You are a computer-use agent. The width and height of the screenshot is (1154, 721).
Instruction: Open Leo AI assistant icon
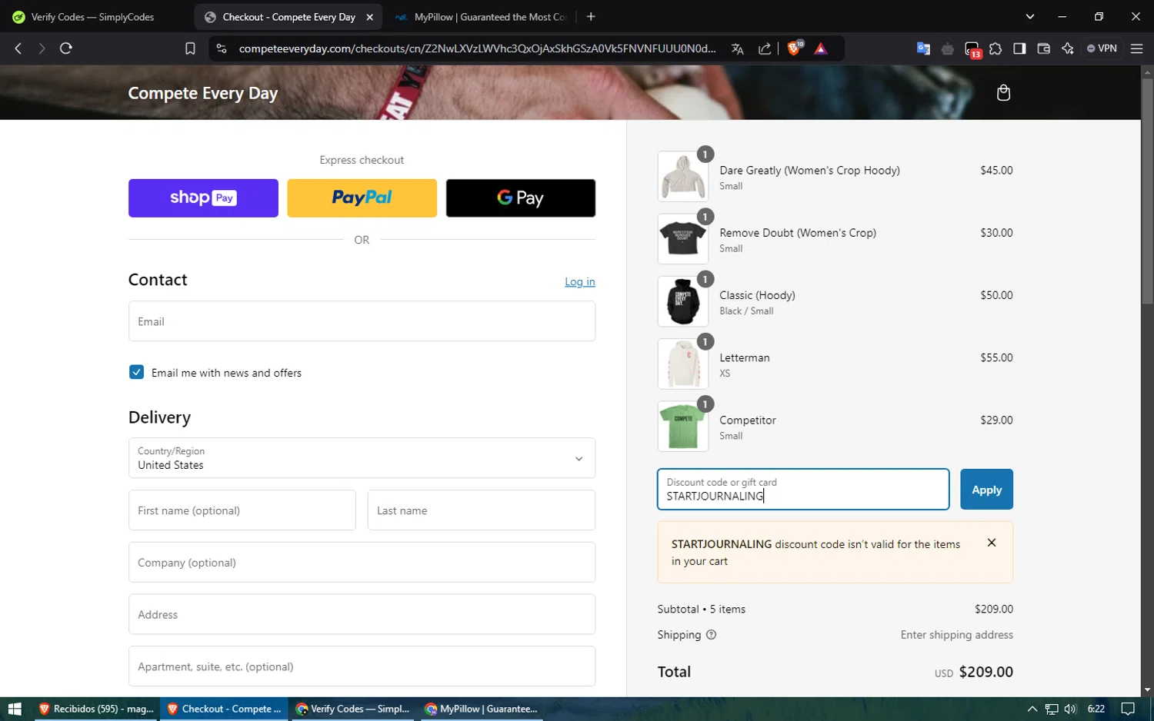[1067, 48]
